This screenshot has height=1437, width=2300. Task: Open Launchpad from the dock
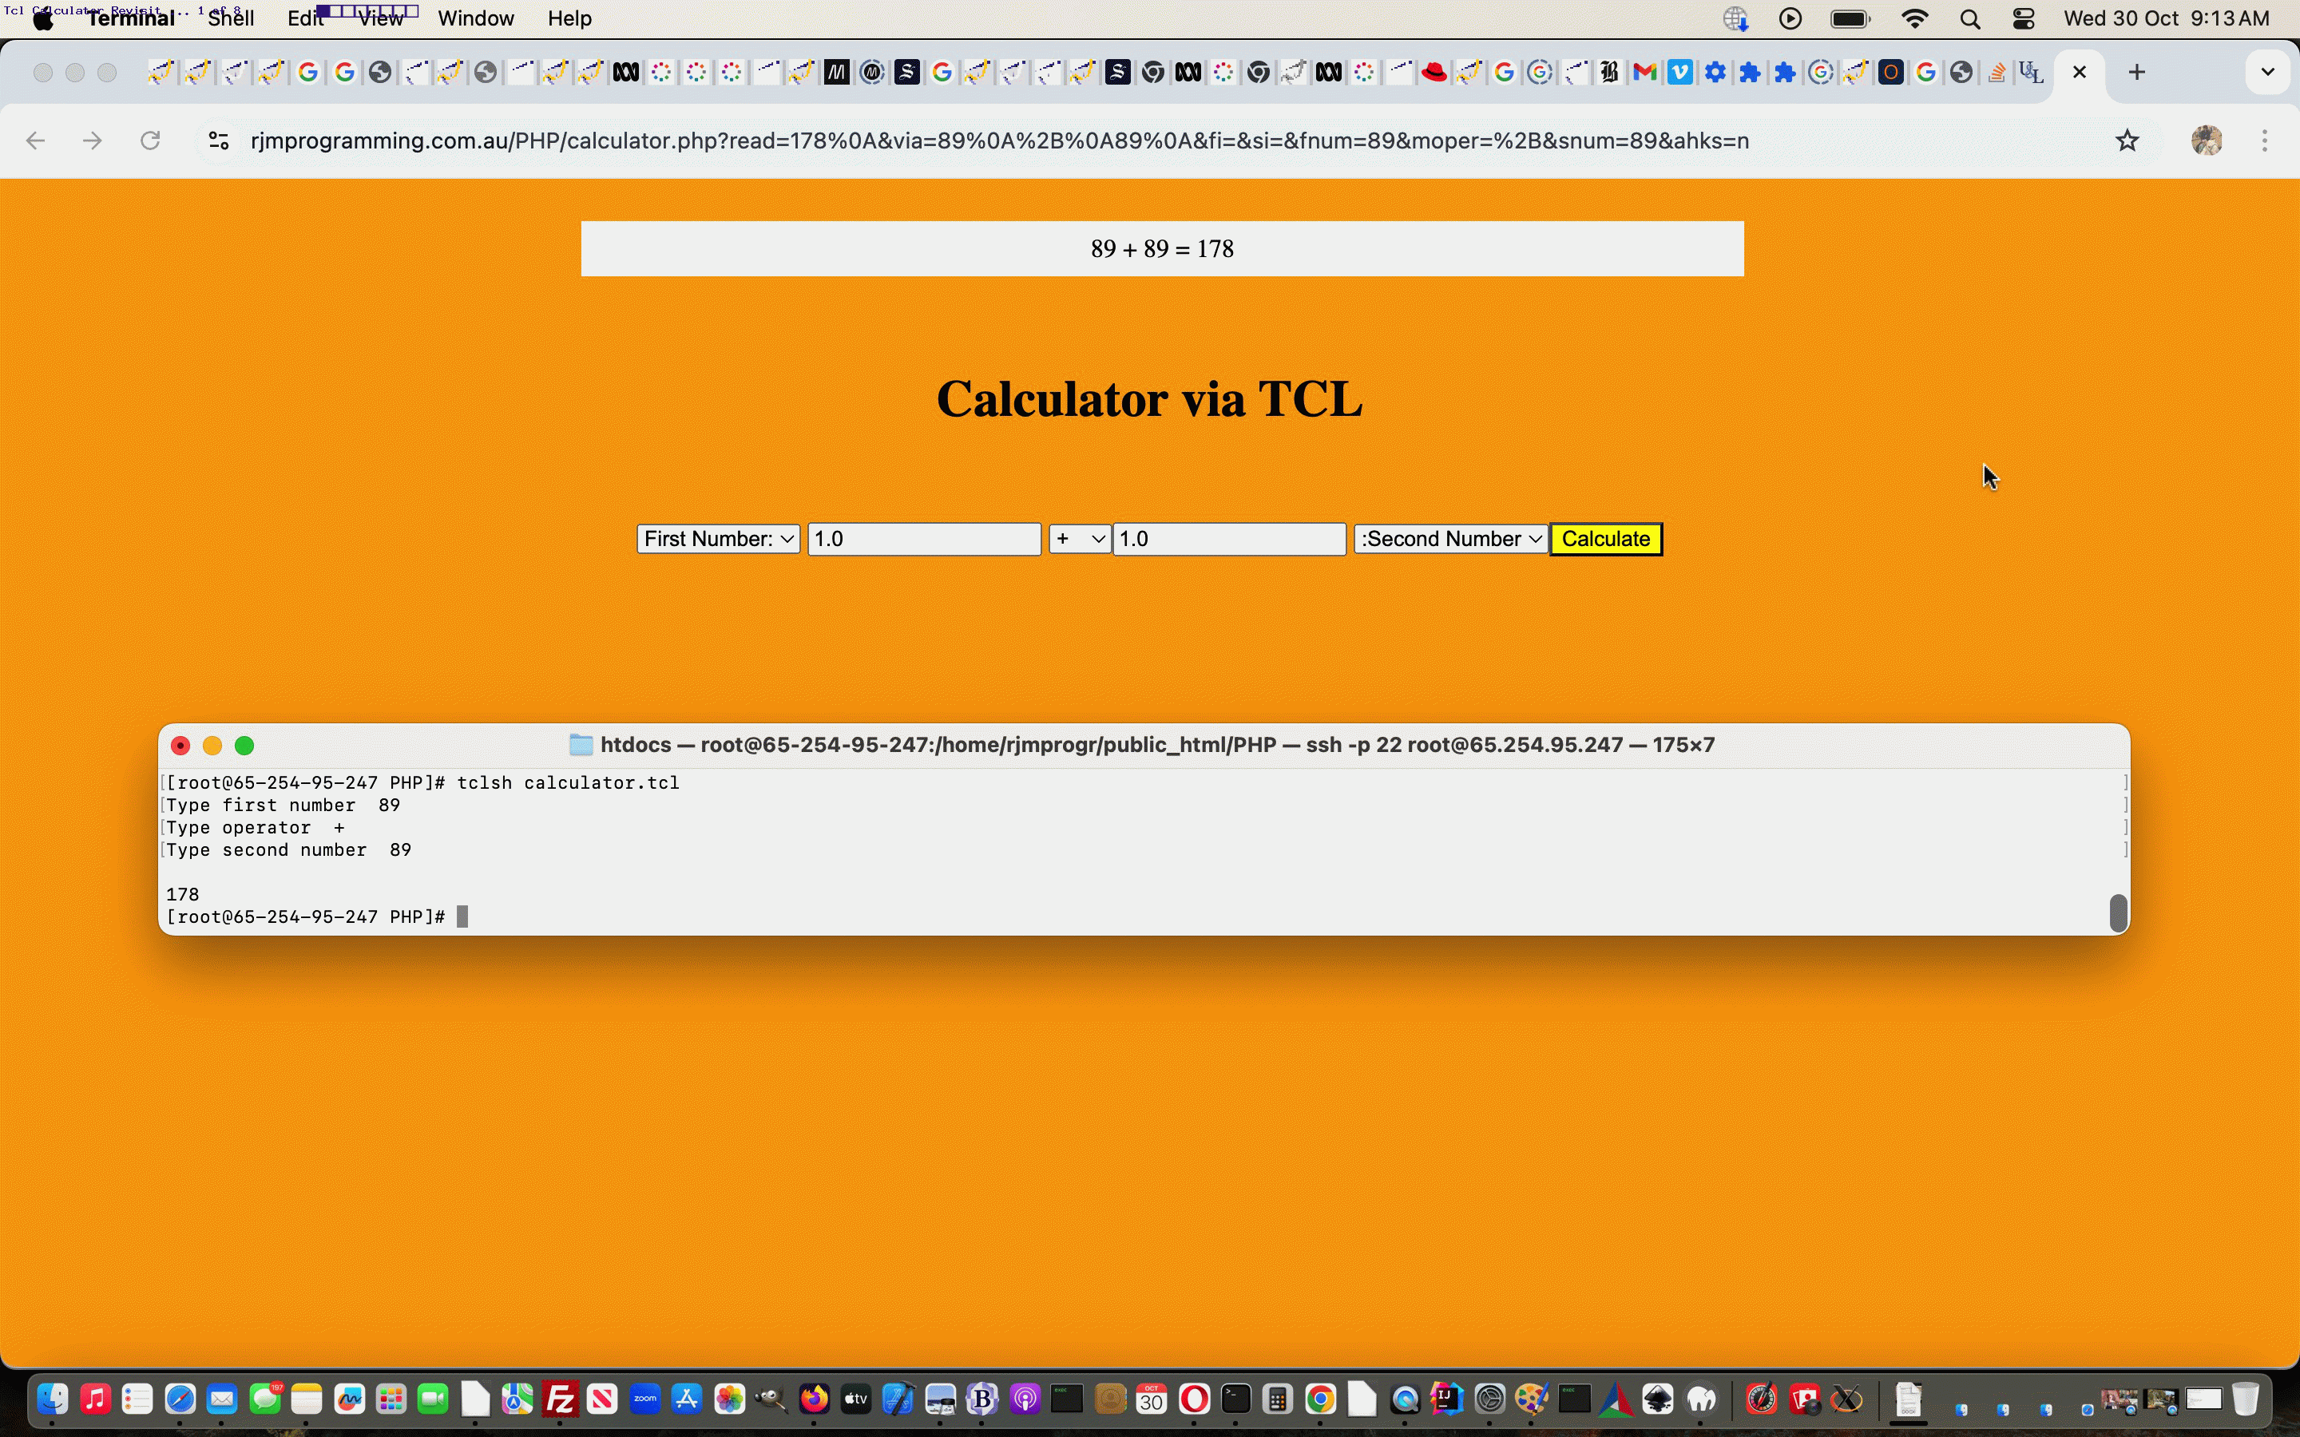pyautogui.click(x=391, y=1399)
